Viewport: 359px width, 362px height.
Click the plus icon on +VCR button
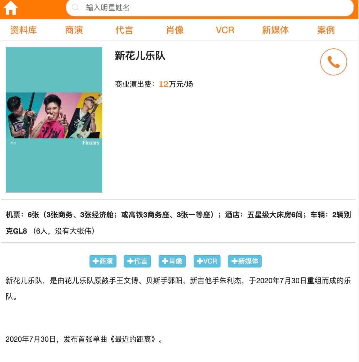(200, 261)
